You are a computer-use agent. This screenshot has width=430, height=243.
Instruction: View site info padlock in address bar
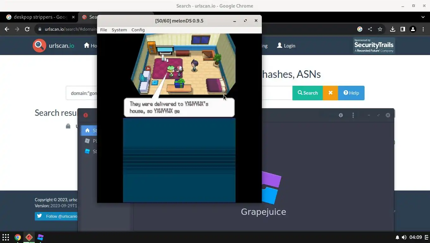point(40,29)
